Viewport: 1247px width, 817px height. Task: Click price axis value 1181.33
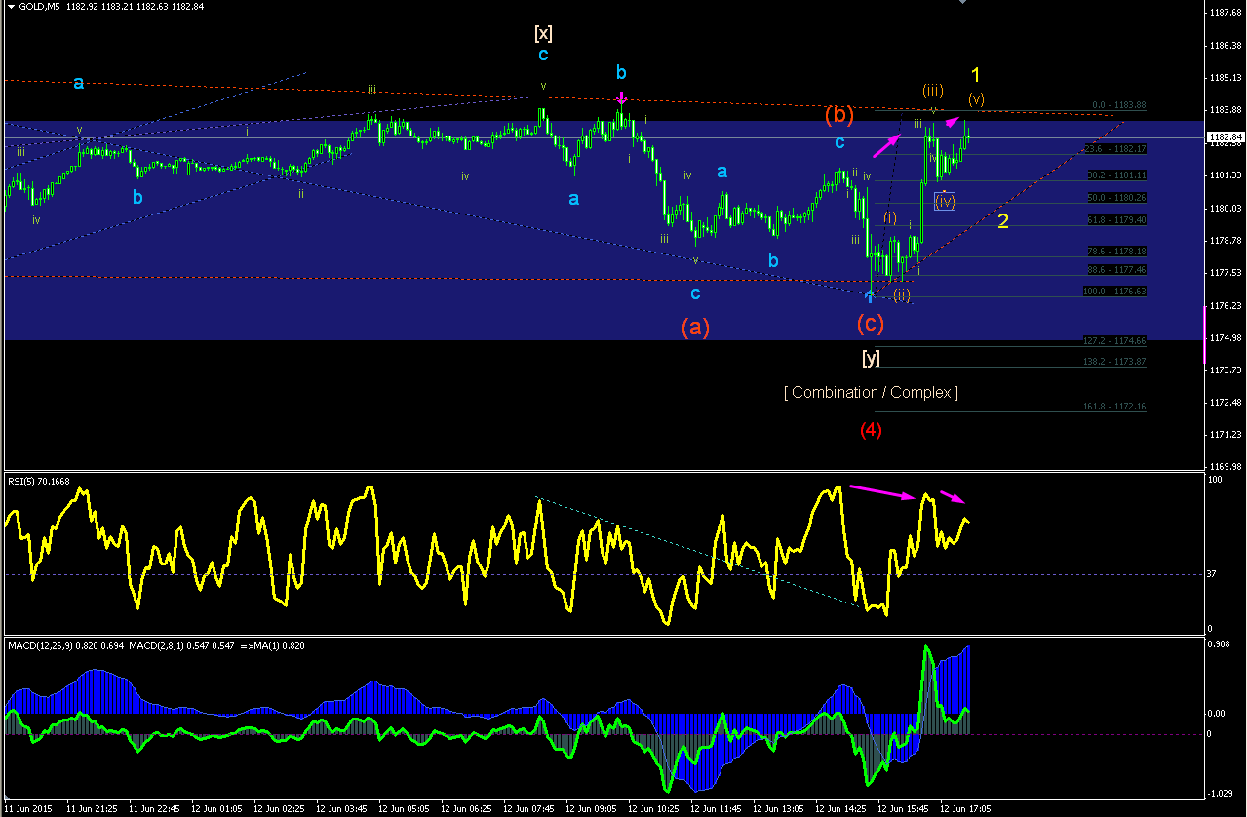(x=1225, y=175)
